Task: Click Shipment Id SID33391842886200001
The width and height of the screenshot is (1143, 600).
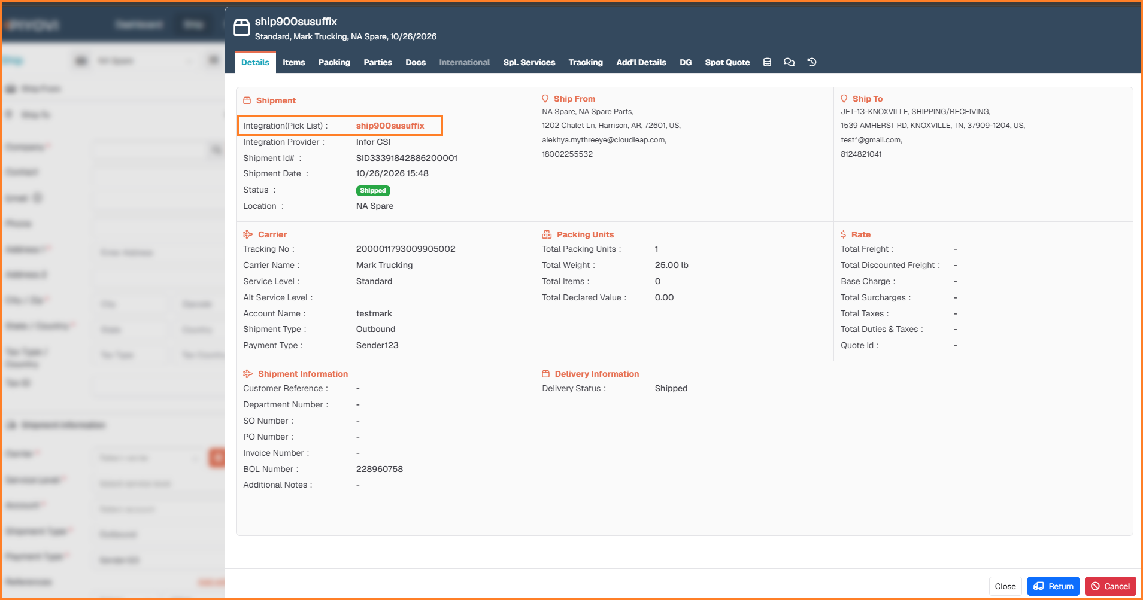Action: tap(407, 158)
